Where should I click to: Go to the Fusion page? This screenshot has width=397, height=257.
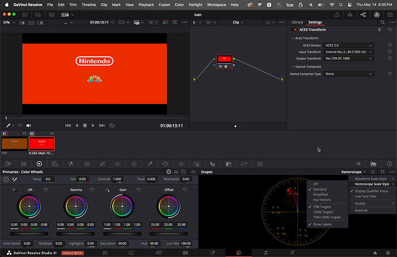tap(212, 253)
